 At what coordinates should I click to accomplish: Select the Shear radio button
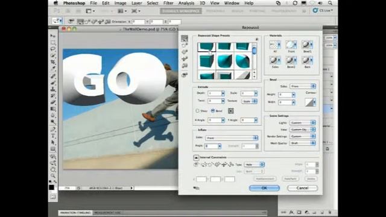(x=197, y=111)
